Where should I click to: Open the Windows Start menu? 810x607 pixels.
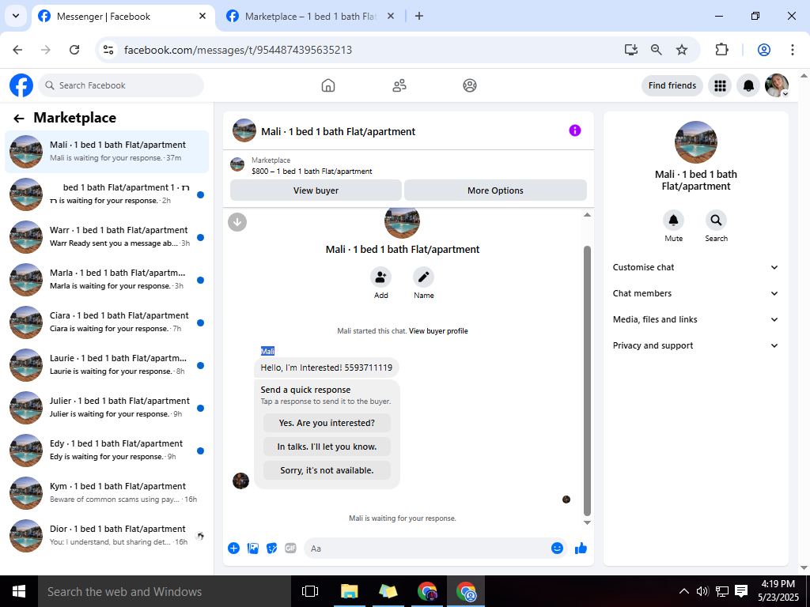click(19, 591)
